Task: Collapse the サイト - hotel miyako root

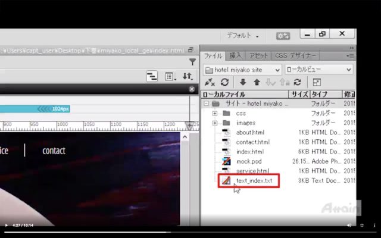Action: click(207, 104)
